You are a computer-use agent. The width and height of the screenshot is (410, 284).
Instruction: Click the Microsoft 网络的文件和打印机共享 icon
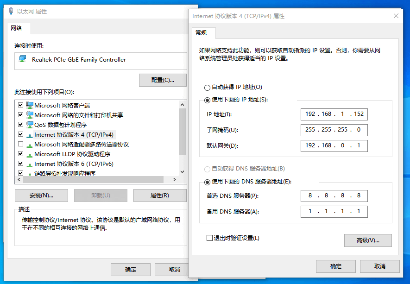click(x=30, y=114)
